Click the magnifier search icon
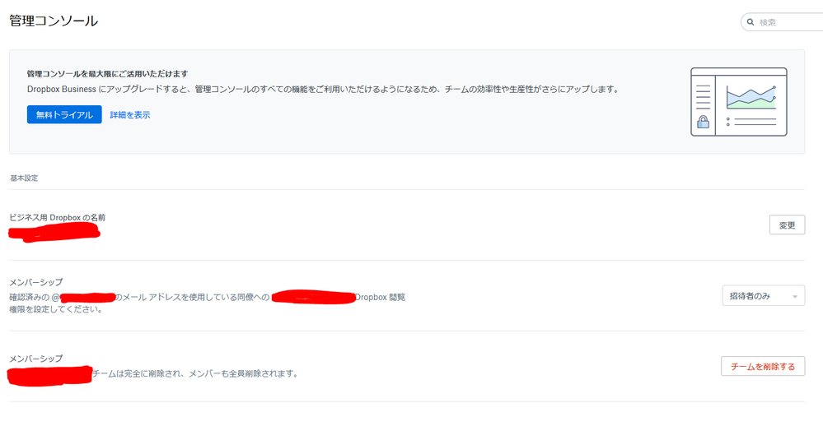This screenshot has width=823, height=426. point(751,22)
